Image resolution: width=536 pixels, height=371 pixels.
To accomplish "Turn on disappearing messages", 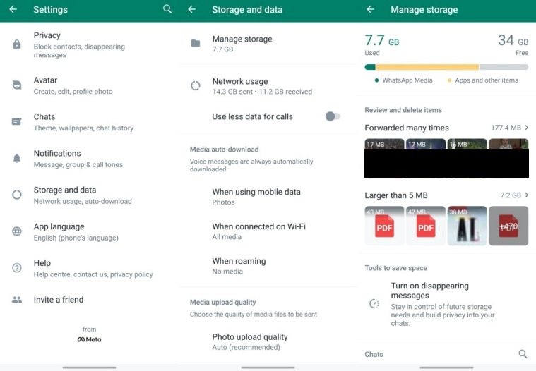I will 446,304.
